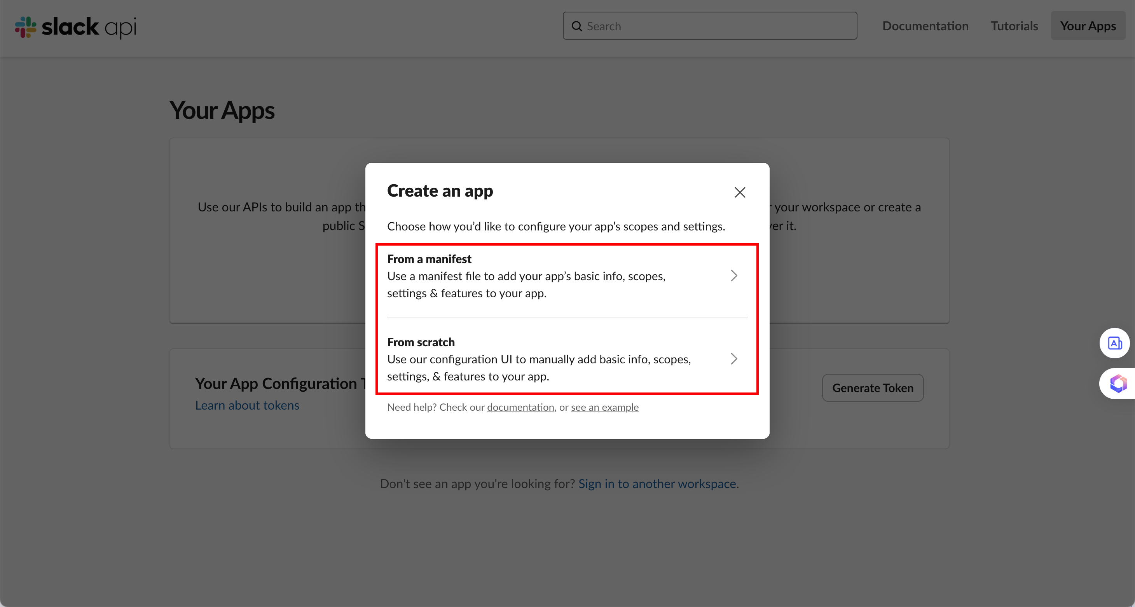1135x607 pixels.
Task: Click 'Choose how you'd like to configure' text
Action: pyautogui.click(x=556, y=227)
